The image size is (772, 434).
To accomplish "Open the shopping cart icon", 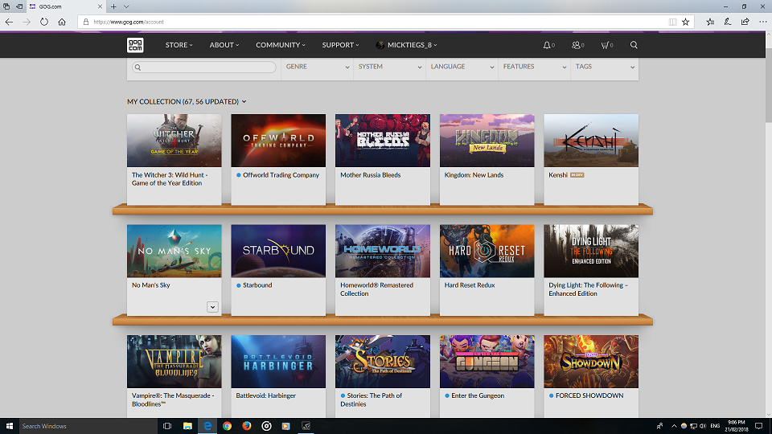I will [x=605, y=45].
